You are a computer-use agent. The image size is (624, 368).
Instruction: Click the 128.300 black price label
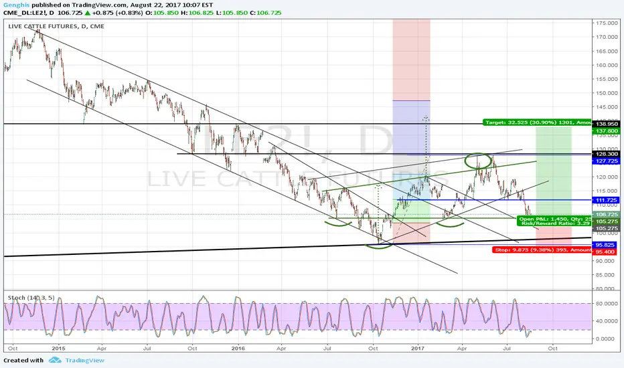click(x=606, y=154)
